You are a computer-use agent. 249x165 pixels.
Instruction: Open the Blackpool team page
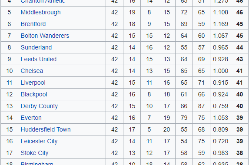pyautogui.click(x=34, y=94)
